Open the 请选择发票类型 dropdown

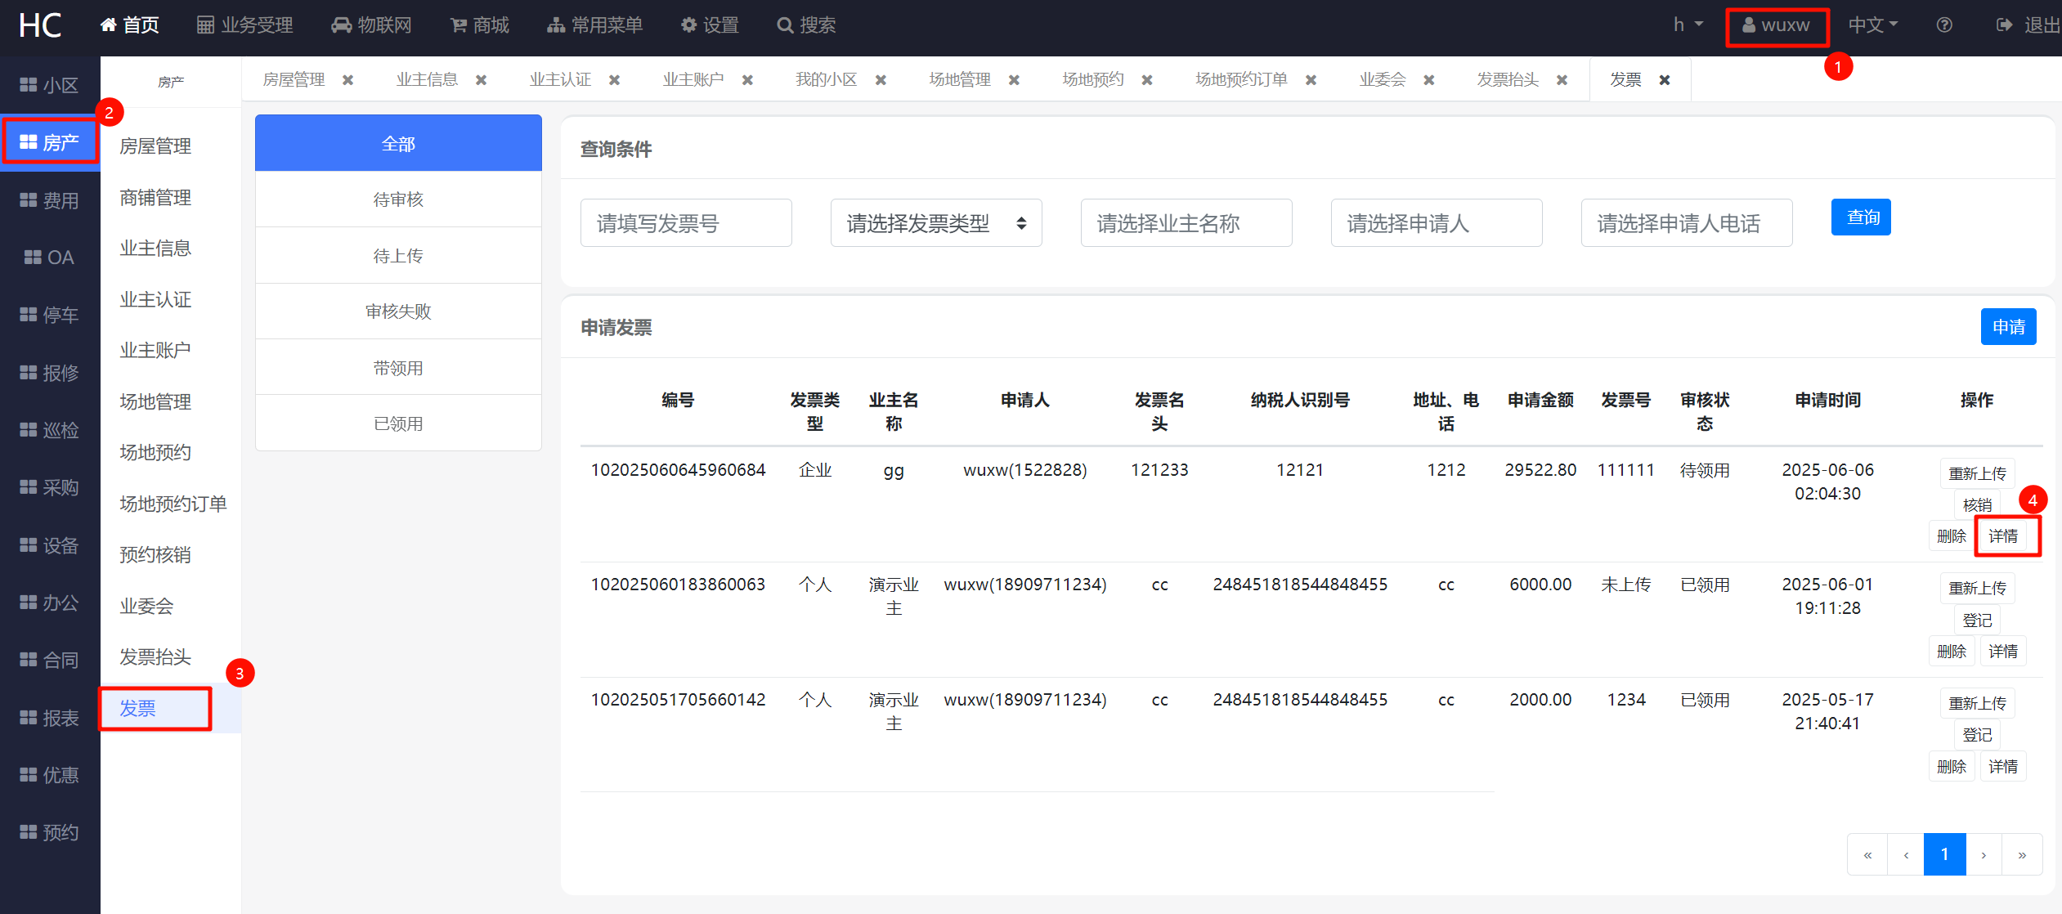click(936, 223)
